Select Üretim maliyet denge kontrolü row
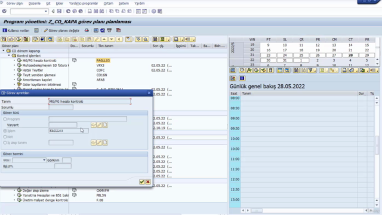The image size is (382, 215). [x=45, y=200]
